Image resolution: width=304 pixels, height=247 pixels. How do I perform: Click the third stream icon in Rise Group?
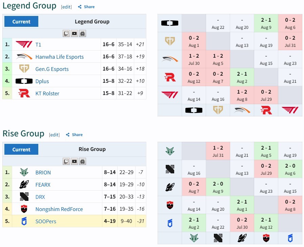click(x=82, y=161)
